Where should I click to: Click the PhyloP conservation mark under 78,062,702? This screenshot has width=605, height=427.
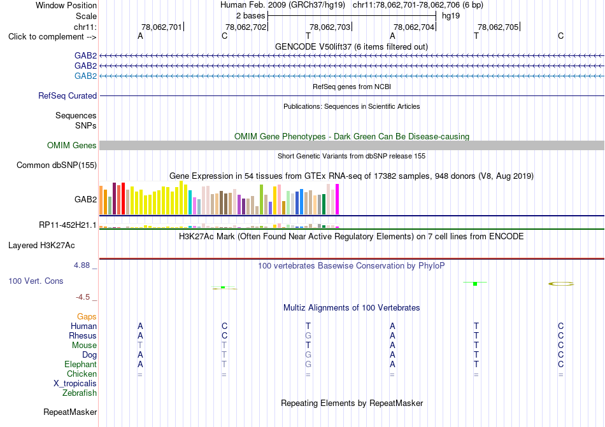224,288
